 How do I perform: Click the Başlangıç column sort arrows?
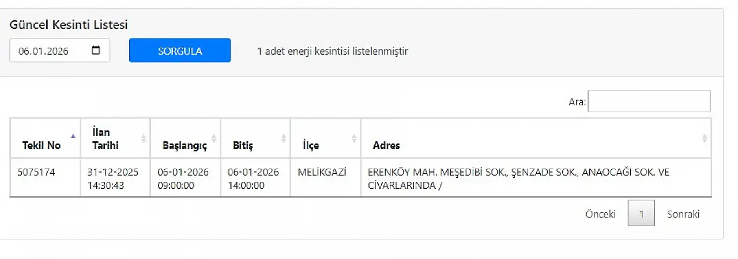(x=214, y=138)
